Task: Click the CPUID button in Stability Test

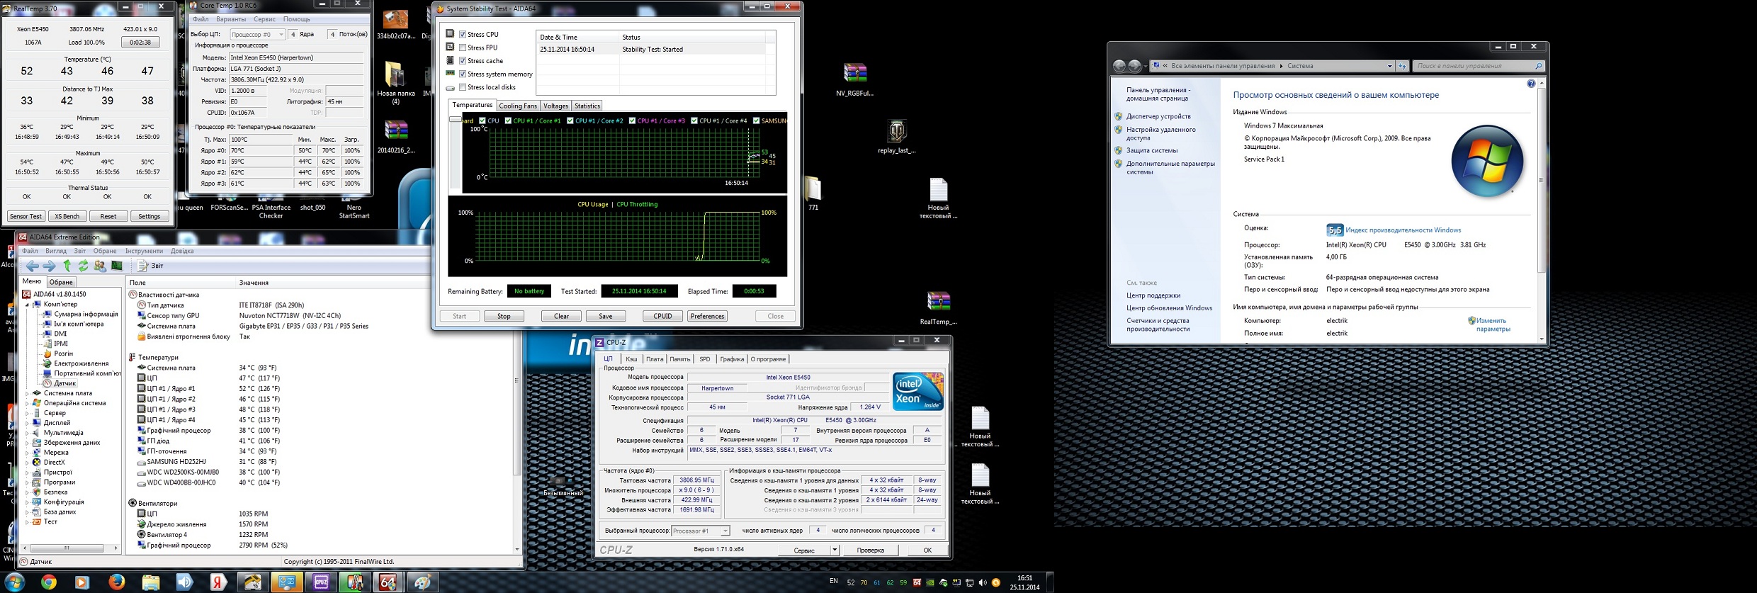Action: [662, 316]
